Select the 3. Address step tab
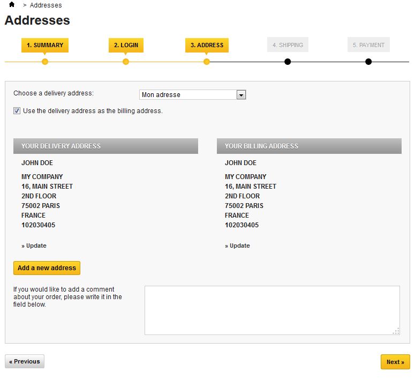This screenshot has width=415, height=379. coord(207,45)
